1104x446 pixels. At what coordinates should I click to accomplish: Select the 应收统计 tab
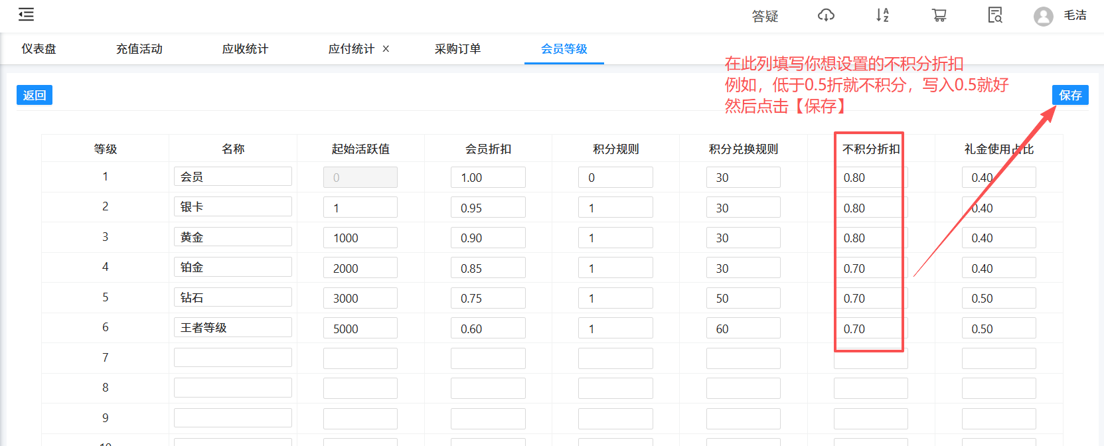pos(245,49)
